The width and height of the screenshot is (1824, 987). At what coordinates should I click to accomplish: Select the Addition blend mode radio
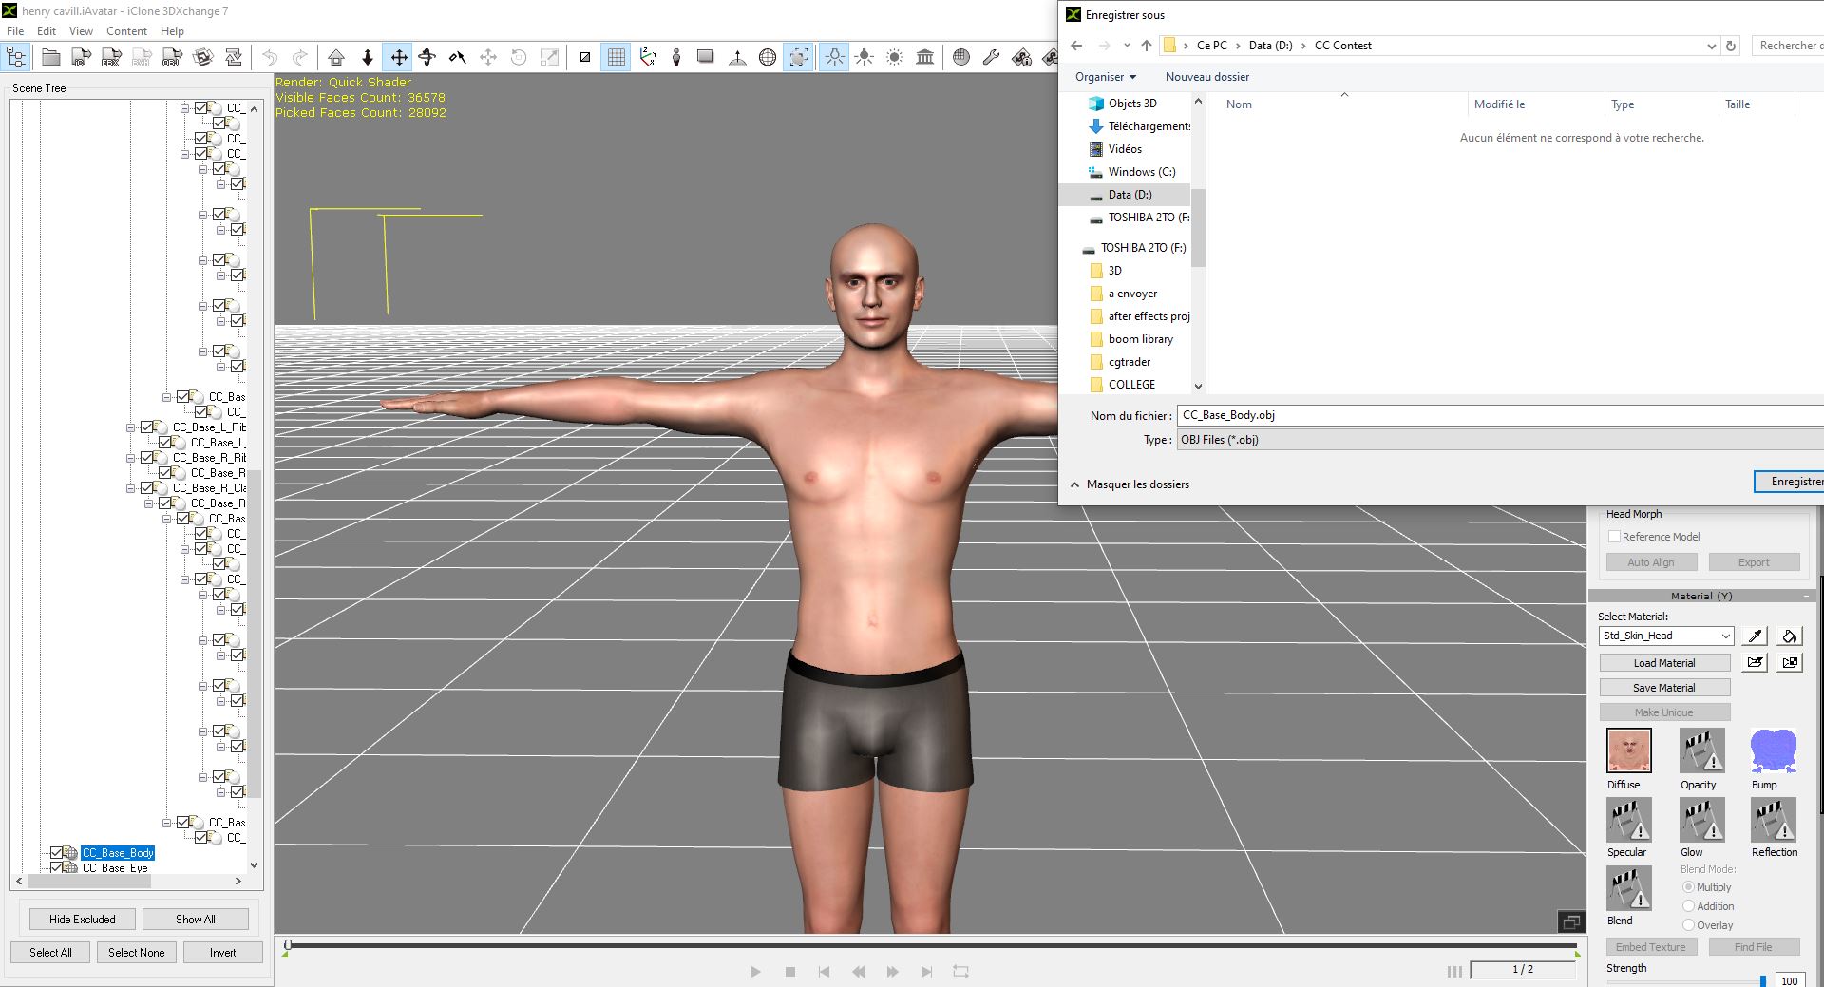[1688, 906]
